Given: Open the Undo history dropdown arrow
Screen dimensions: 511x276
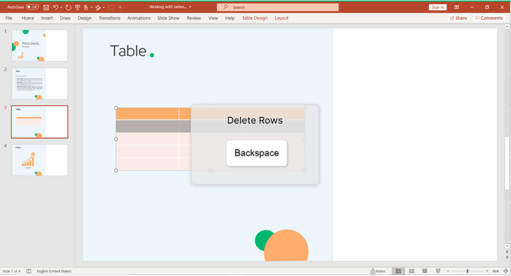Looking at the screenshot, I should 61,7.
